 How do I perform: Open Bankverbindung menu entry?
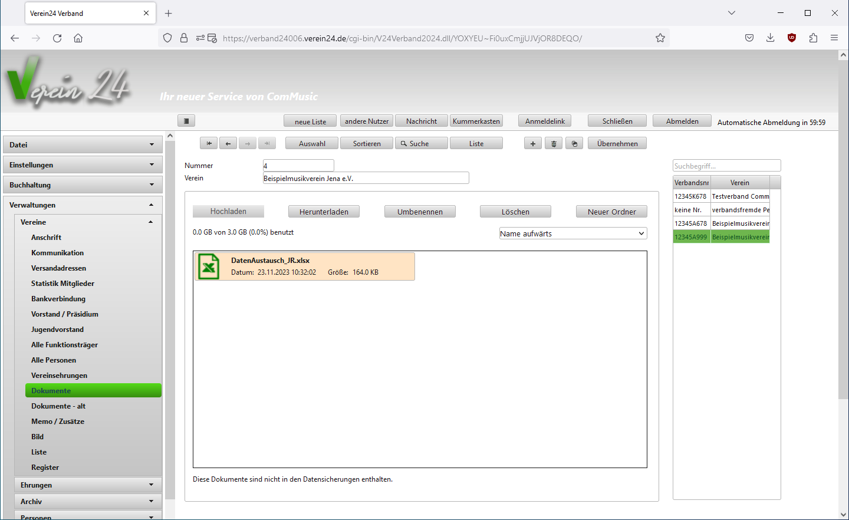[58, 299]
